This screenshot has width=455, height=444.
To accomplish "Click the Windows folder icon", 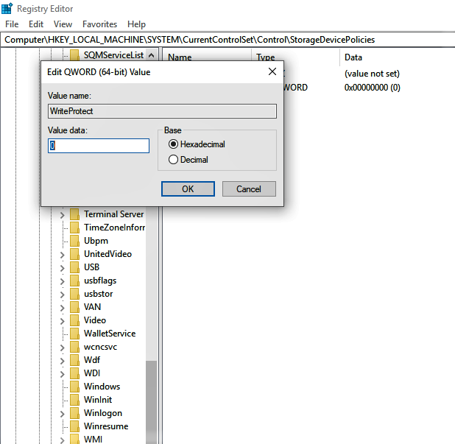I will click(x=74, y=387).
